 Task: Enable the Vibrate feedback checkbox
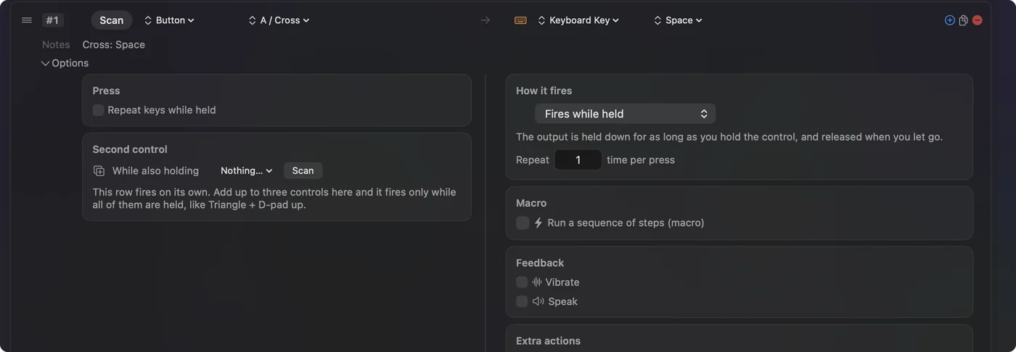522,282
